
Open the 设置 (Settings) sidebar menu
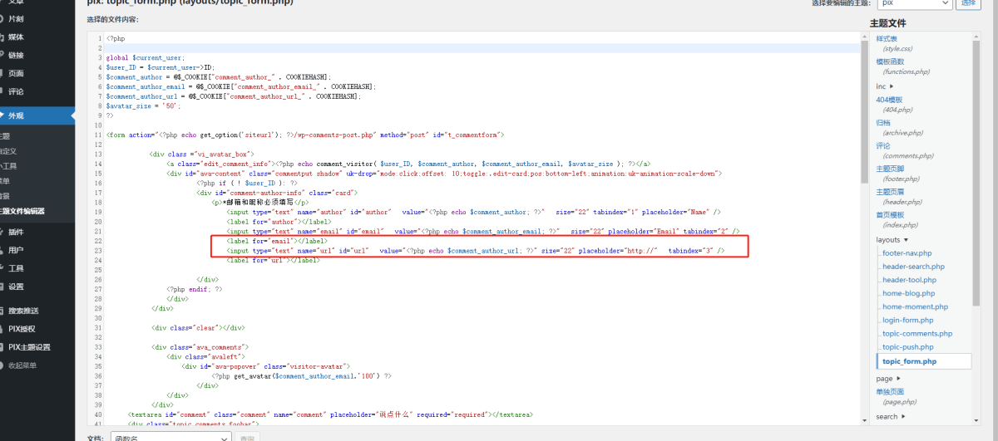click(x=16, y=287)
